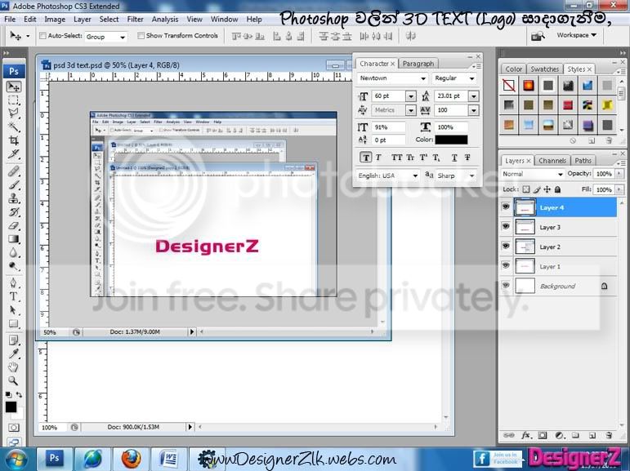Open the Workspace button menu
Image resolution: width=630 pixels, height=471 pixels.
(576, 35)
